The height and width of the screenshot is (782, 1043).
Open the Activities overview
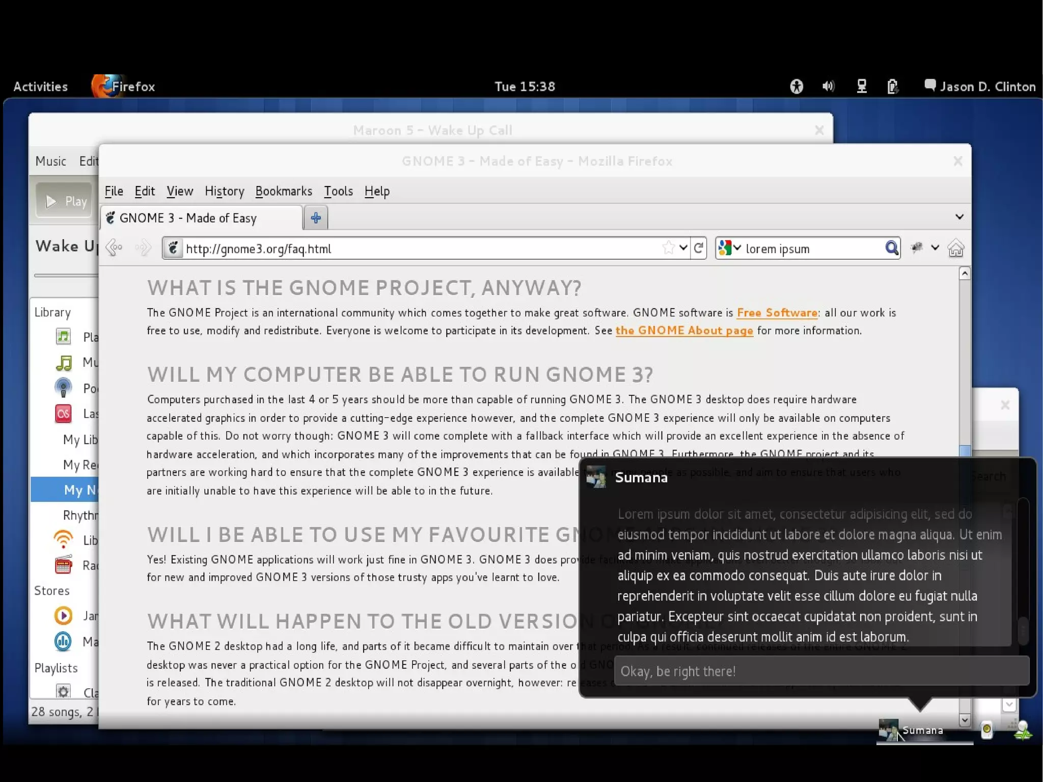tap(40, 87)
